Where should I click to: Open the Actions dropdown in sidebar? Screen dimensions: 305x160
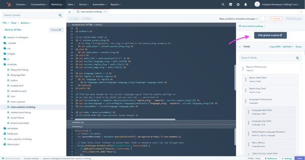[x=26, y=23]
